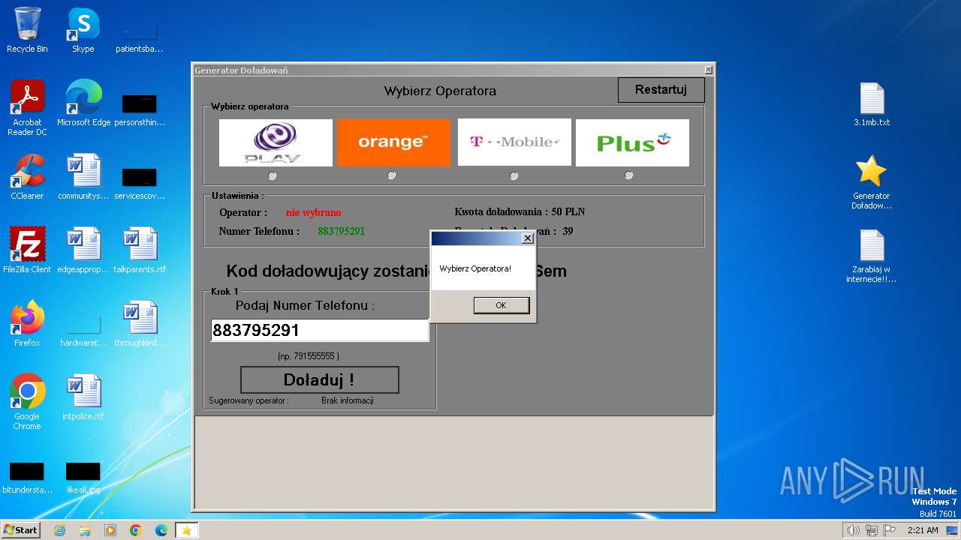This screenshot has width=961, height=540.
Task: Select the likeall.jpg image icon
Action: [x=83, y=477]
